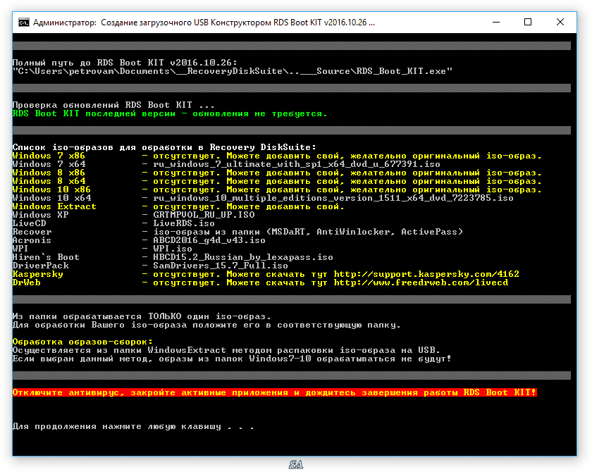
Task: Click the 'DriverPack' row label
Action: click(x=40, y=266)
